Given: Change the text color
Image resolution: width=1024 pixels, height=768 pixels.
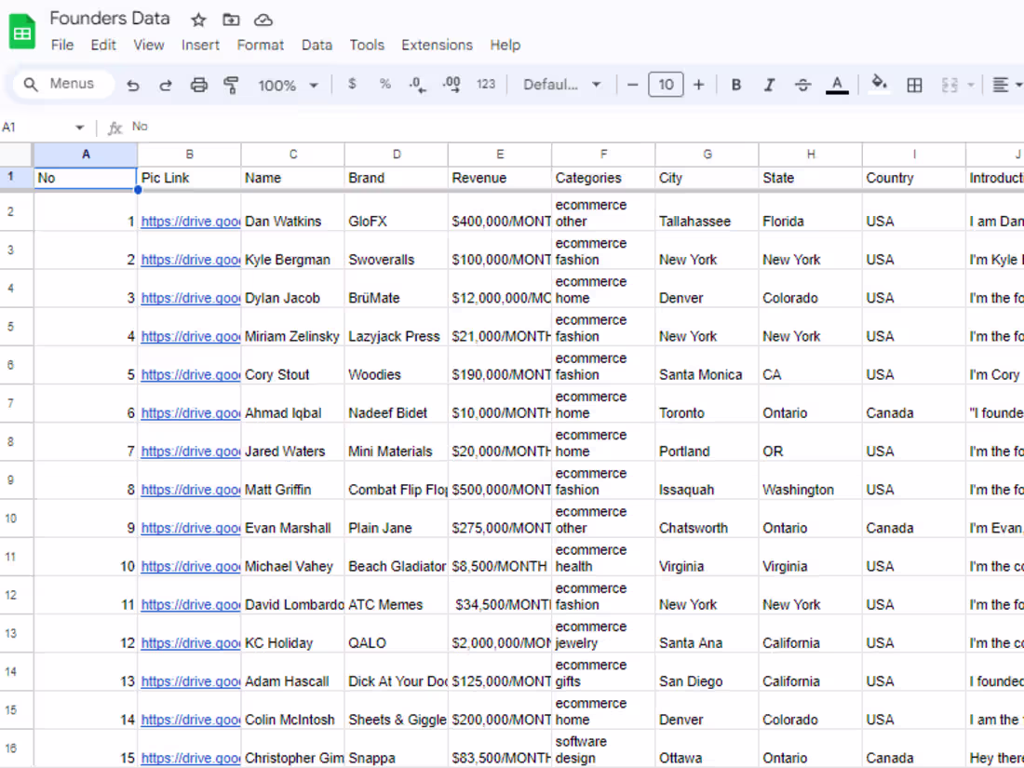Looking at the screenshot, I should (836, 84).
